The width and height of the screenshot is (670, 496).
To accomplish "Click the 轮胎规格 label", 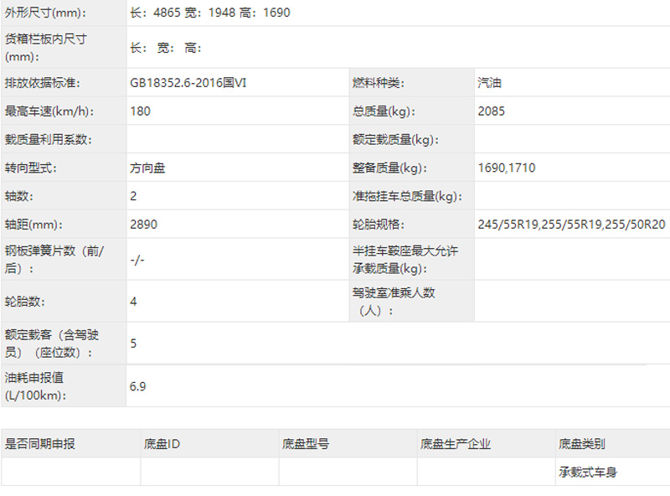I will [x=379, y=225].
